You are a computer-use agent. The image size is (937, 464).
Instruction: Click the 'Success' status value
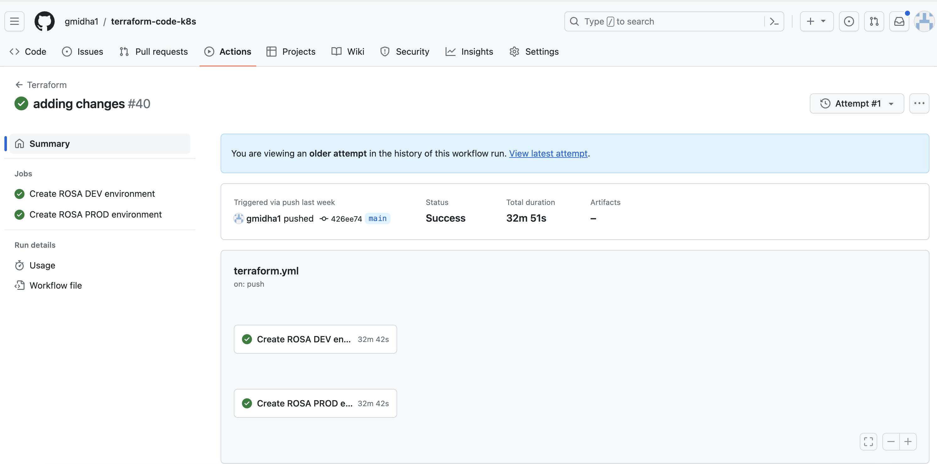pyautogui.click(x=446, y=218)
